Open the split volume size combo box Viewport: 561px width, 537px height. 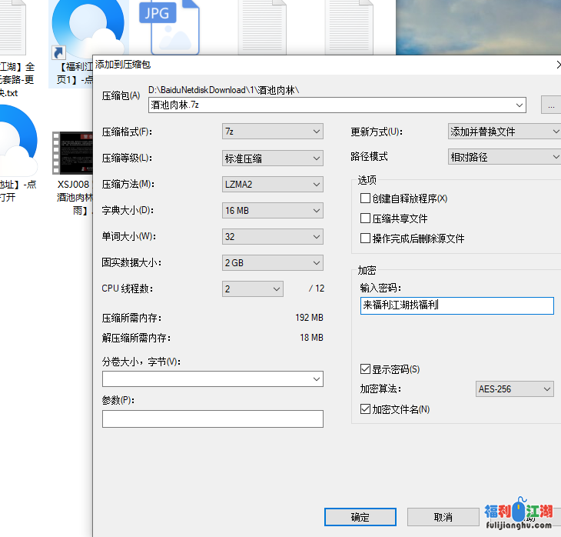(212, 379)
